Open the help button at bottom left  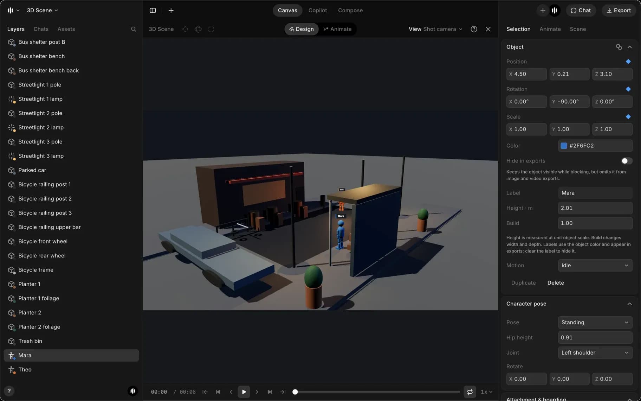click(x=9, y=391)
